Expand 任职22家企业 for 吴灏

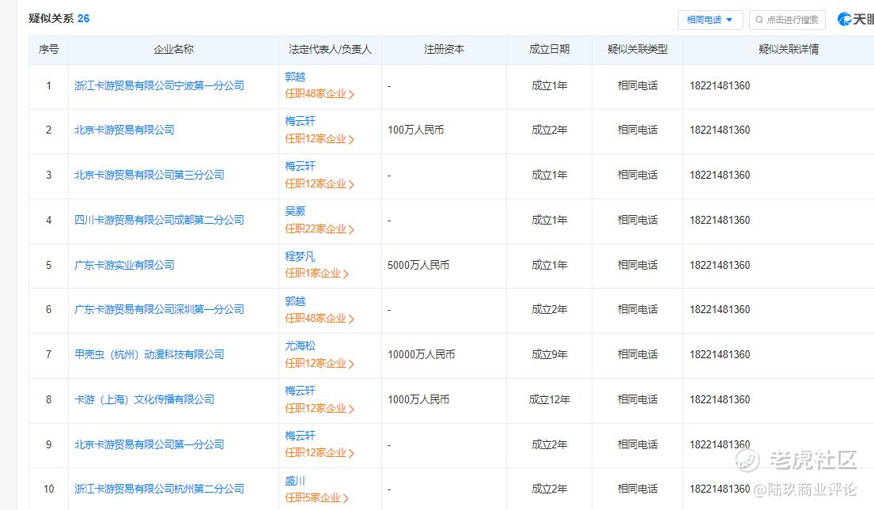click(x=320, y=229)
